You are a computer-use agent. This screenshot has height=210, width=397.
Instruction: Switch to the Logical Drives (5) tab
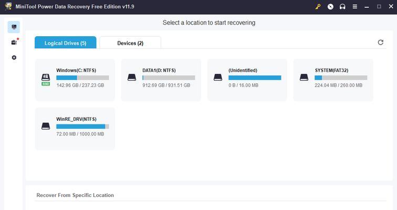coord(65,43)
